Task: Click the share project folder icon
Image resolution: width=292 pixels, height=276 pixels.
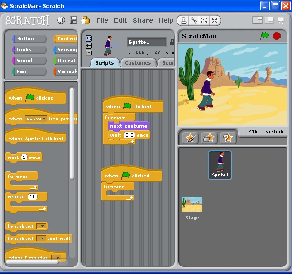Action: (86, 20)
